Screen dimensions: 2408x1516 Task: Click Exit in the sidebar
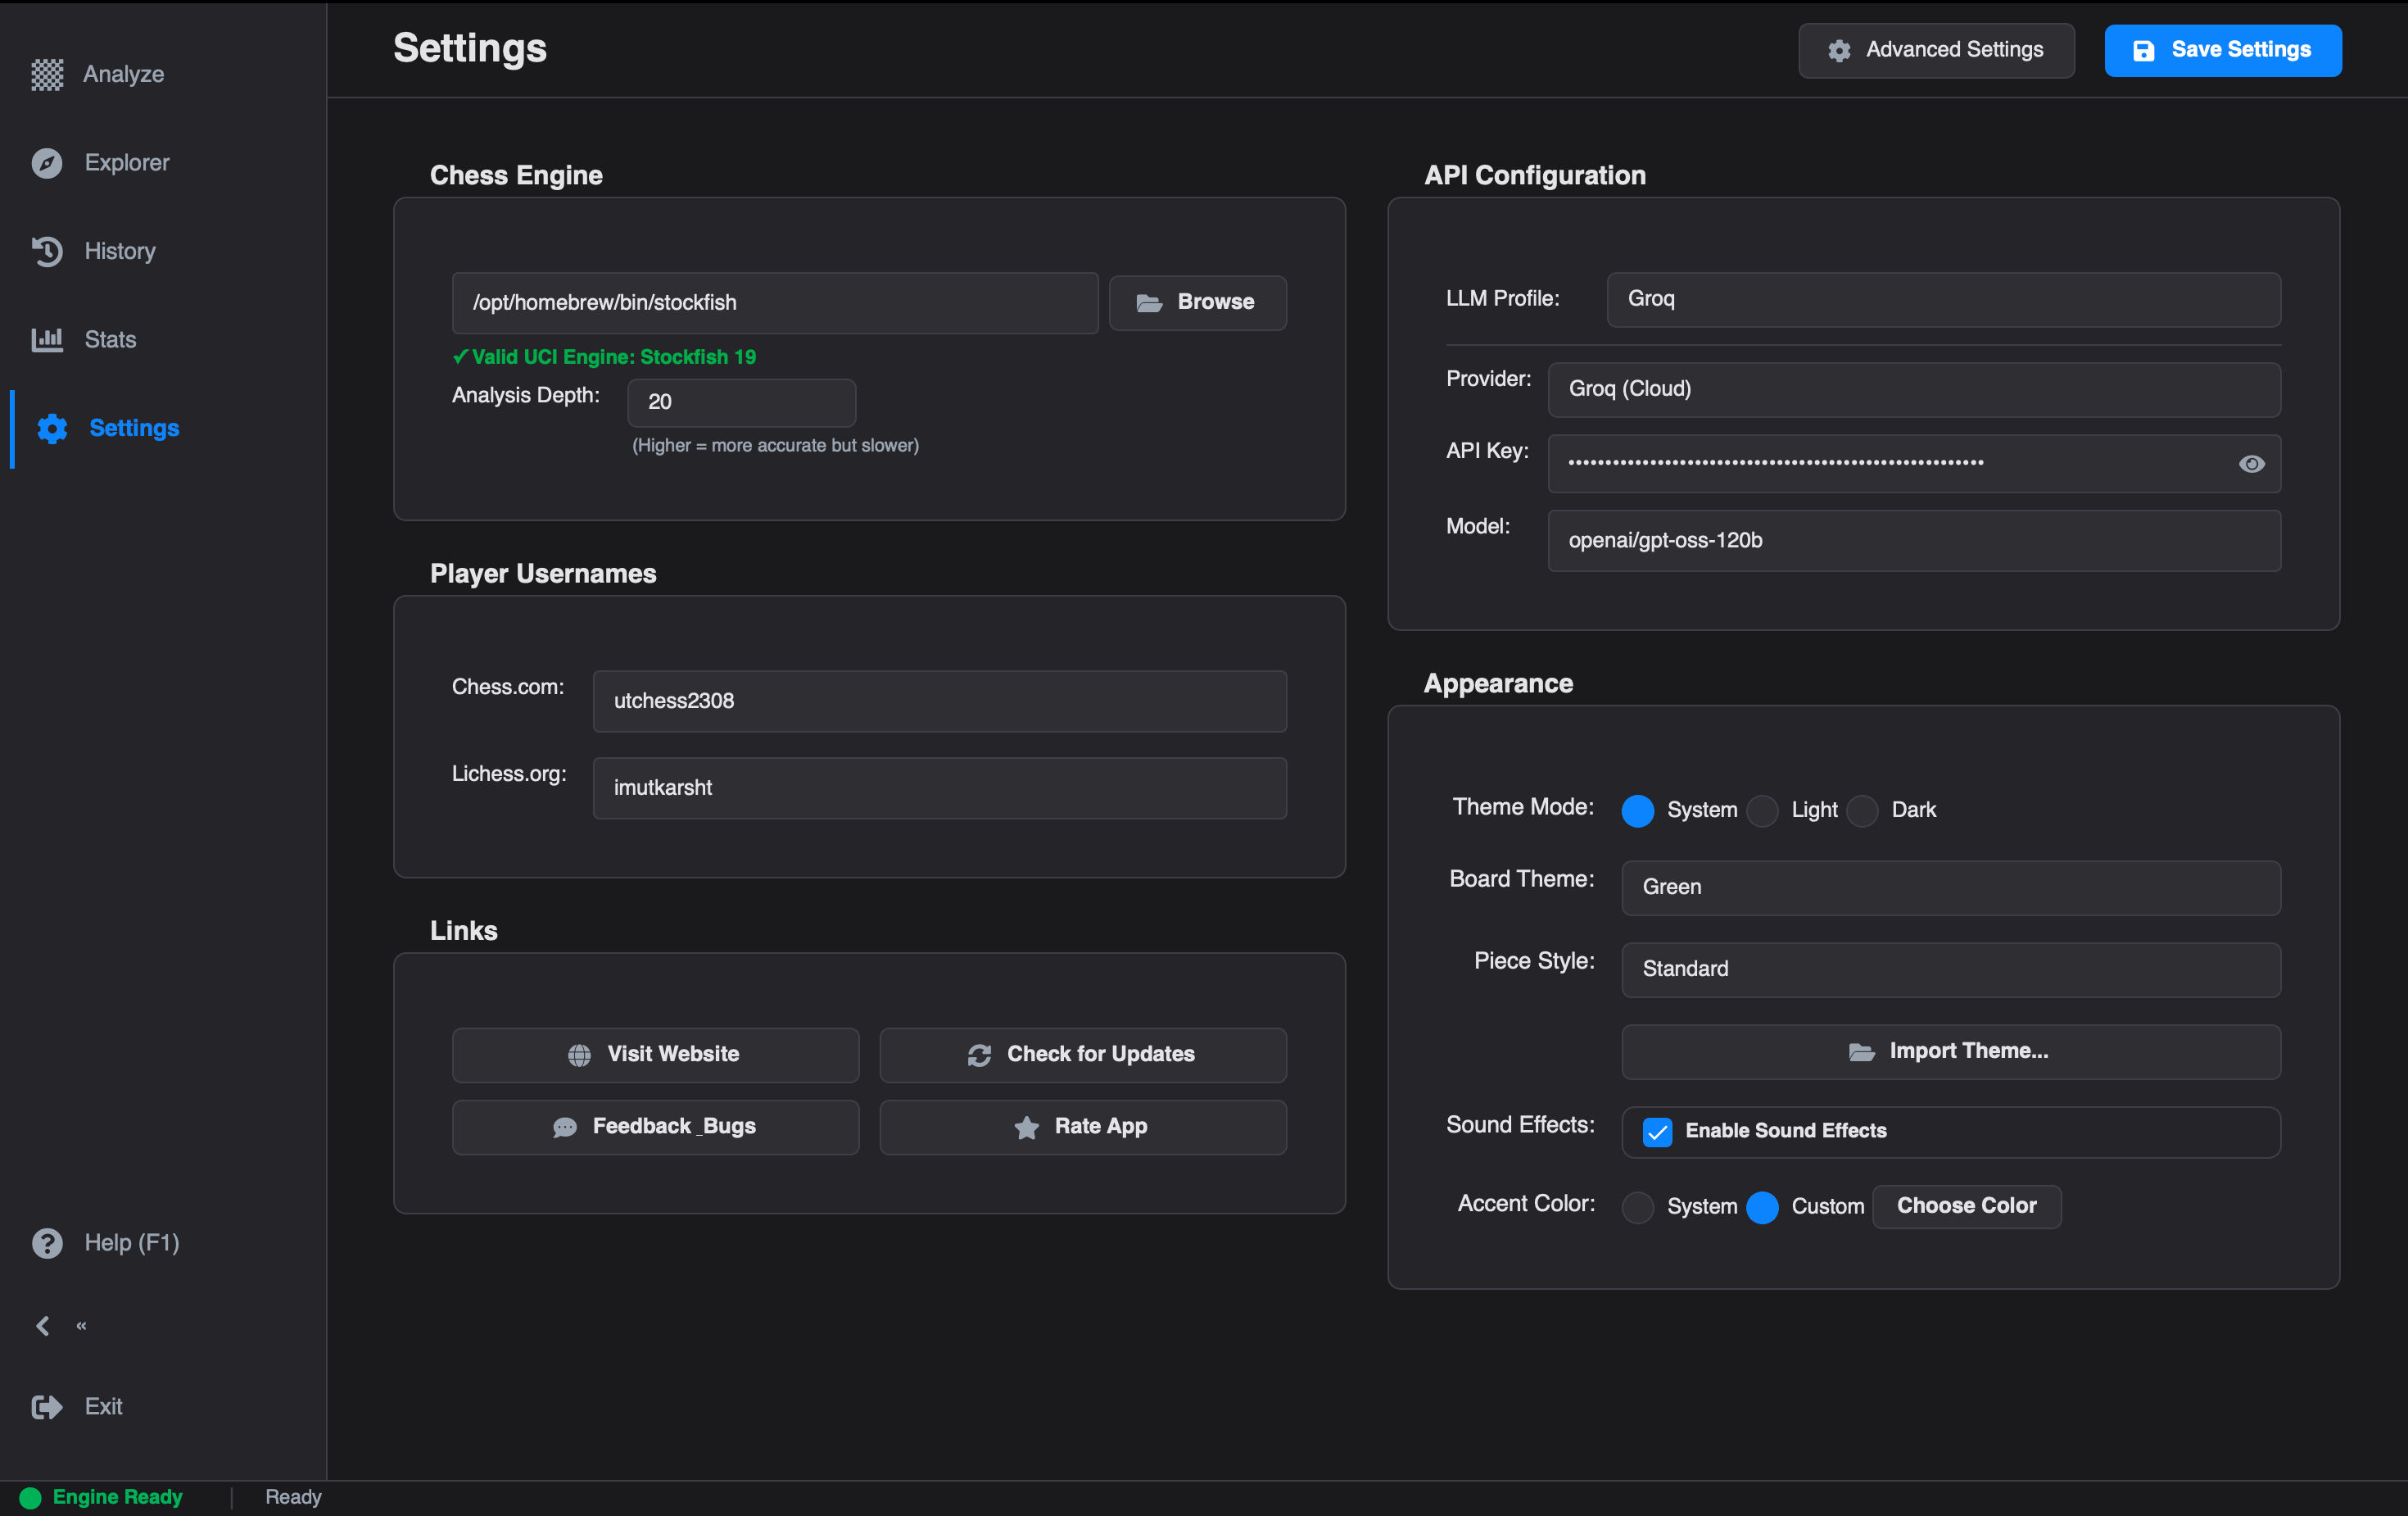pos(103,1407)
